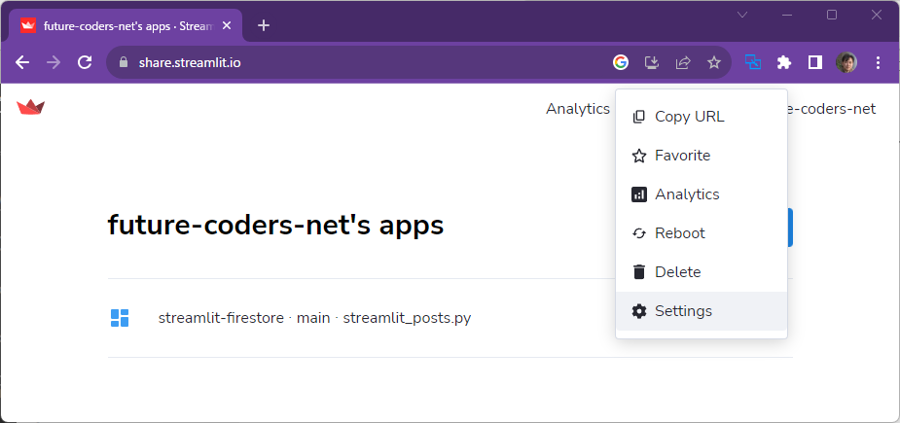Click the partially hidden blue button edge
Image resolution: width=900 pixels, height=423 pixels.
[x=790, y=228]
